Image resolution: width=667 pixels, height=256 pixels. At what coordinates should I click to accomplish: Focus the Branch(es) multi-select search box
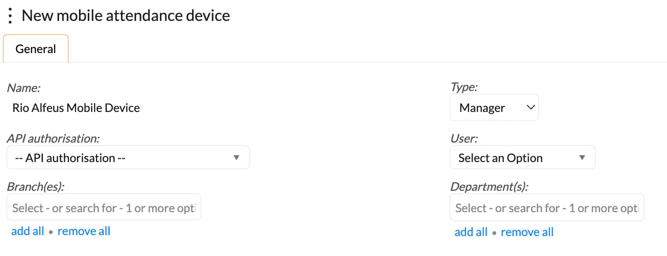tap(104, 208)
